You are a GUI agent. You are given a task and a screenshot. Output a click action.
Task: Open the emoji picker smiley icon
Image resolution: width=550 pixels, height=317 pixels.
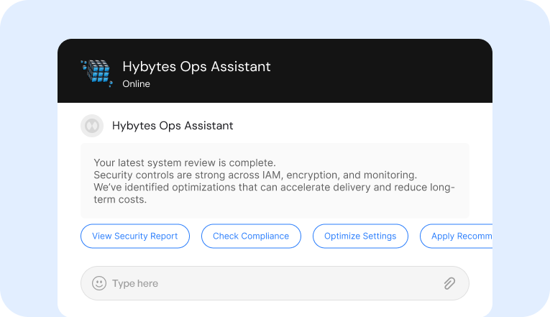point(99,283)
